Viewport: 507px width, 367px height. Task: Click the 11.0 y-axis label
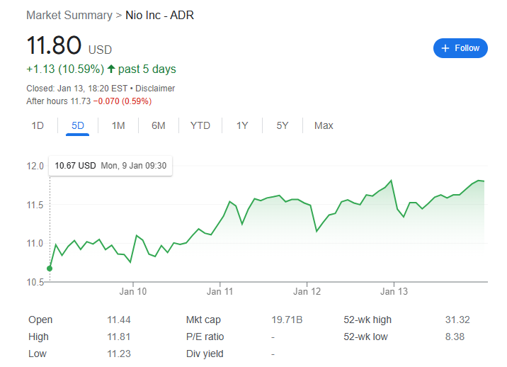pyautogui.click(x=35, y=244)
